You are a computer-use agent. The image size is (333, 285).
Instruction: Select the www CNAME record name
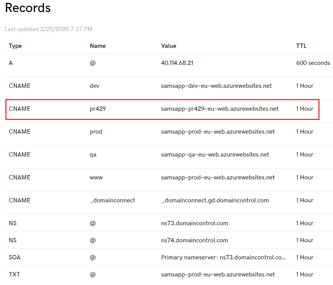point(96,178)
